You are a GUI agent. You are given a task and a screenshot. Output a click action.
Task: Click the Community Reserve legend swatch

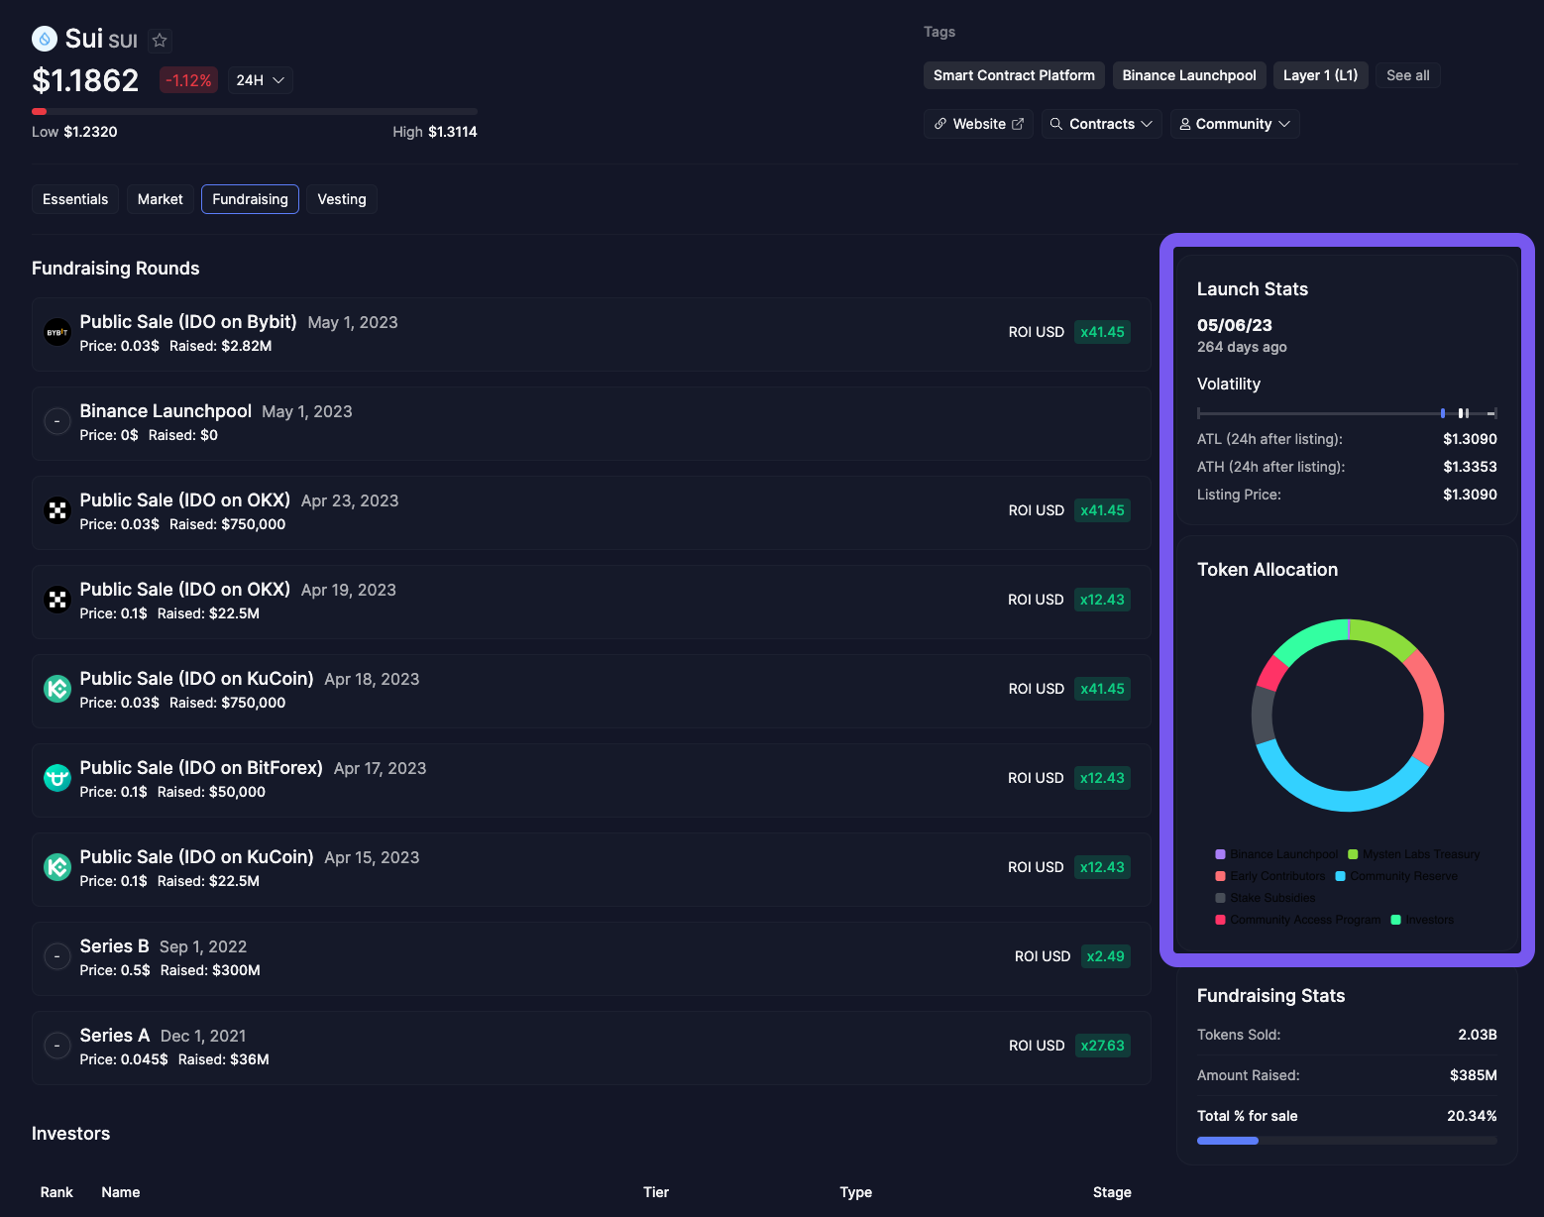1340,876
